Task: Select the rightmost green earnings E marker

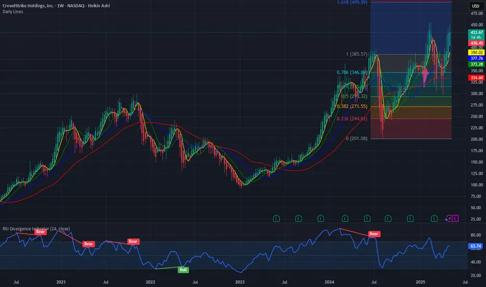Action: click(x=434, y=219)
